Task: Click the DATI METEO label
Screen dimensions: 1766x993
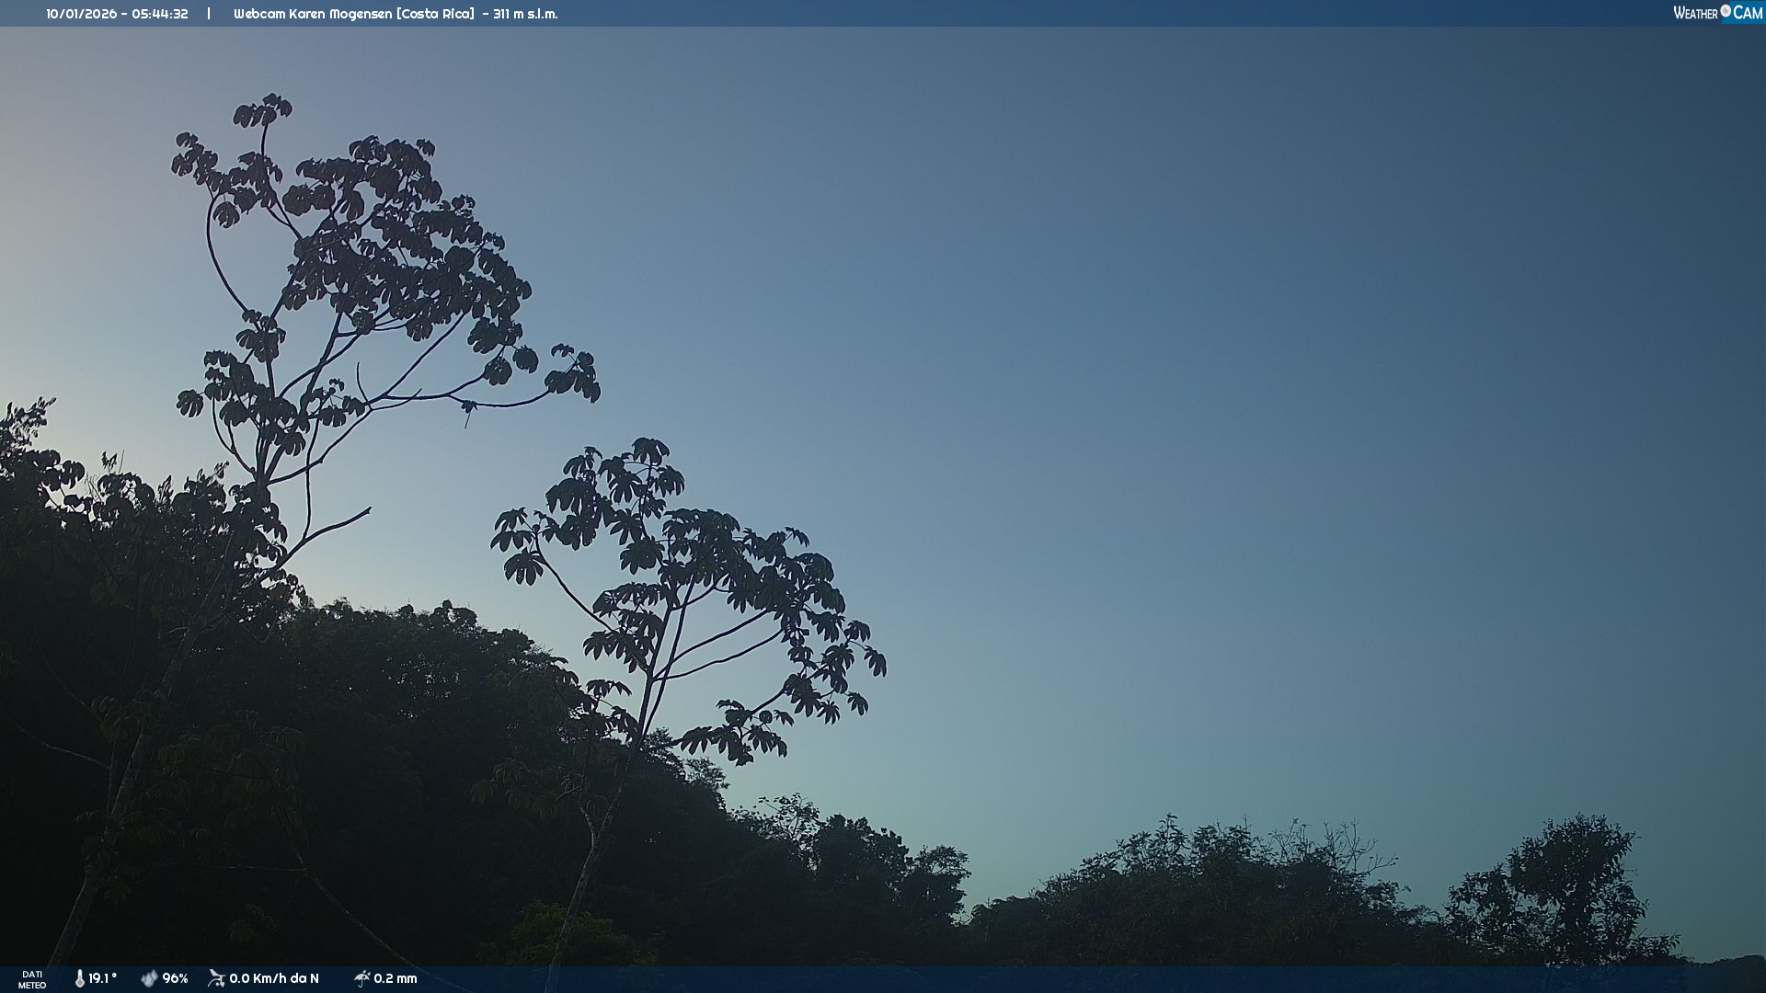Action: [32, 979]
